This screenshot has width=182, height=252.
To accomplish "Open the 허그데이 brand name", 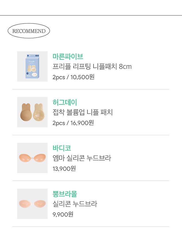I will click(65, 102).
